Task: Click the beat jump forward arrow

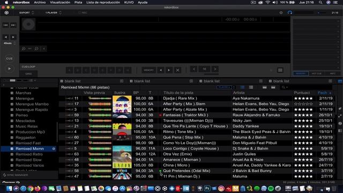Action: click(13, 37)
